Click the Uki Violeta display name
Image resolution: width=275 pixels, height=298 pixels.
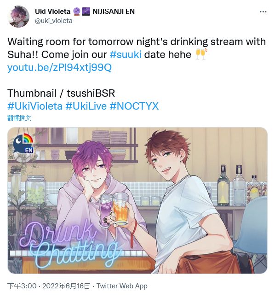pyautogui.click(x=52, y=12)
